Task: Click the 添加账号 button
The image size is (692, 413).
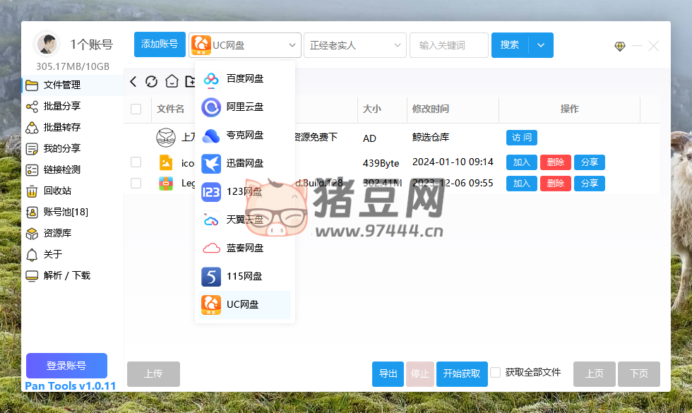Action: [x=160, y=44]
